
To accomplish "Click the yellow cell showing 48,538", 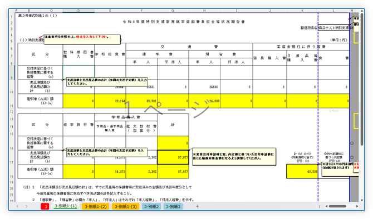I will coord(302,171).
